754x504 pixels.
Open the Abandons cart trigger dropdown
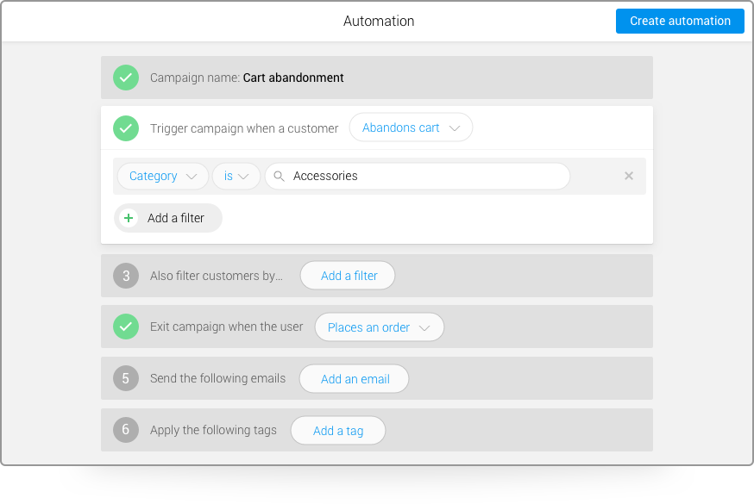click(x=411, y=128)
